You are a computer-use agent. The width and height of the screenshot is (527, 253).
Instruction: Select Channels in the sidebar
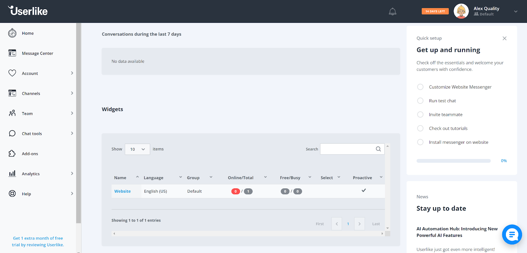(31, 93)
